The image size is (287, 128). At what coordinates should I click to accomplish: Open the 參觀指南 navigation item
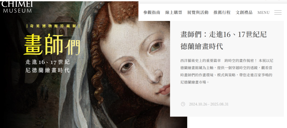click(152, 12)
